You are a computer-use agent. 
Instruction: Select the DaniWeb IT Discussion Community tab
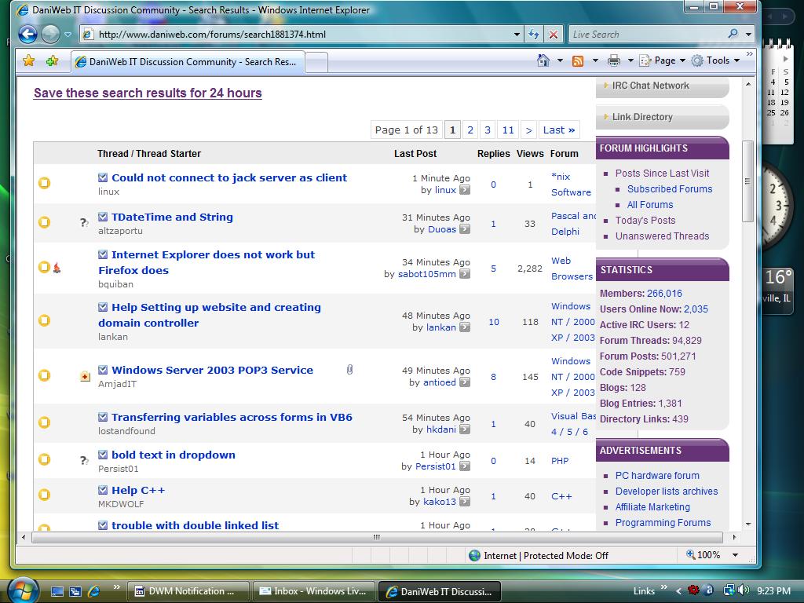tap(188, 62)
